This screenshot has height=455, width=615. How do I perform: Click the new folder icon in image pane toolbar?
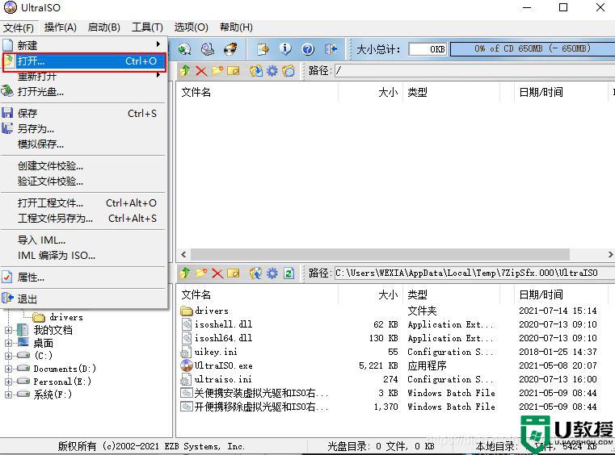pos(217,71)
